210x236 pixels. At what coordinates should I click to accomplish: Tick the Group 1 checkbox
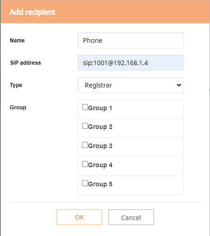(x=85, y=107)
